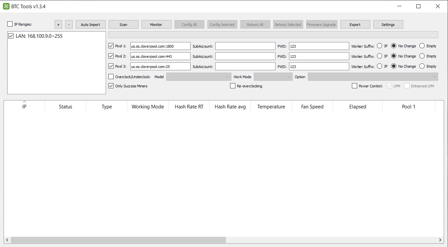Click the left arrow of horizontal scrollbar
This screenshot has height=247, width=448.
(x=7, y=240)
